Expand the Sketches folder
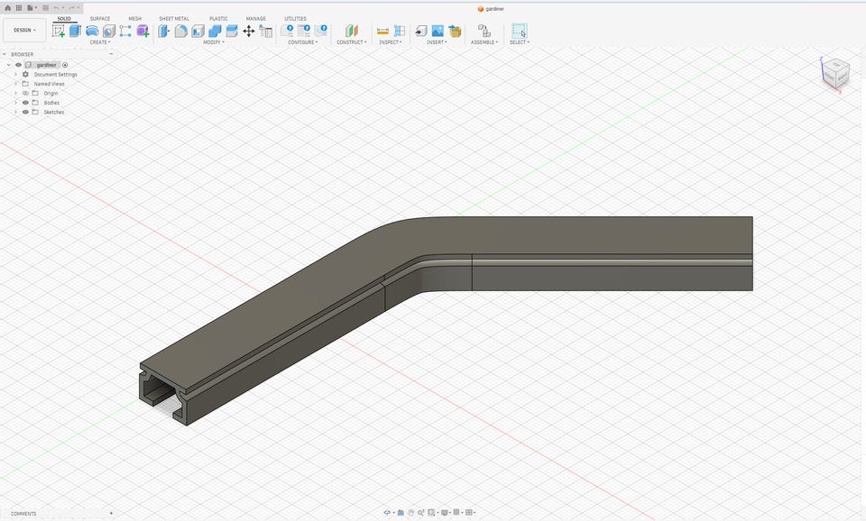The image size is (866, 521). [15, 112]
